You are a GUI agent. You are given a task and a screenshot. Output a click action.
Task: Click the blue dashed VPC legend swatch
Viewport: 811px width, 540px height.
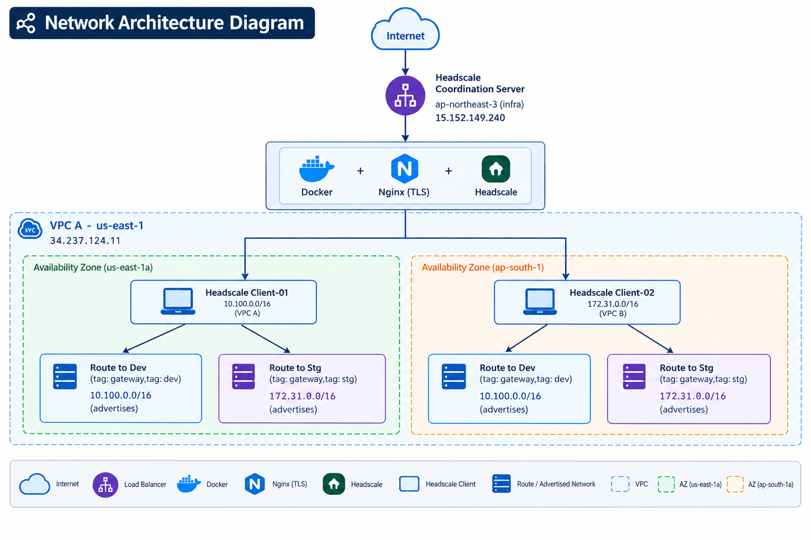(x=620, y=484)
